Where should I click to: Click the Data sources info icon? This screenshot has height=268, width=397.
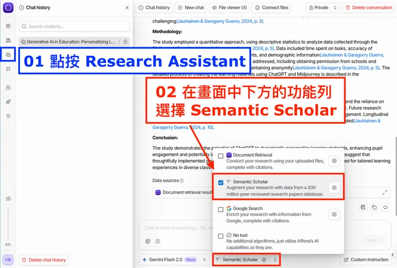coord(181,181)
